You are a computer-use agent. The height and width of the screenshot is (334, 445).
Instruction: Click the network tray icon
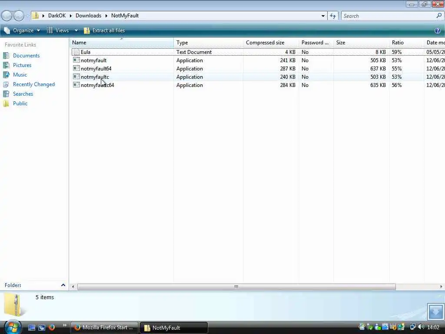coord(413,327)
